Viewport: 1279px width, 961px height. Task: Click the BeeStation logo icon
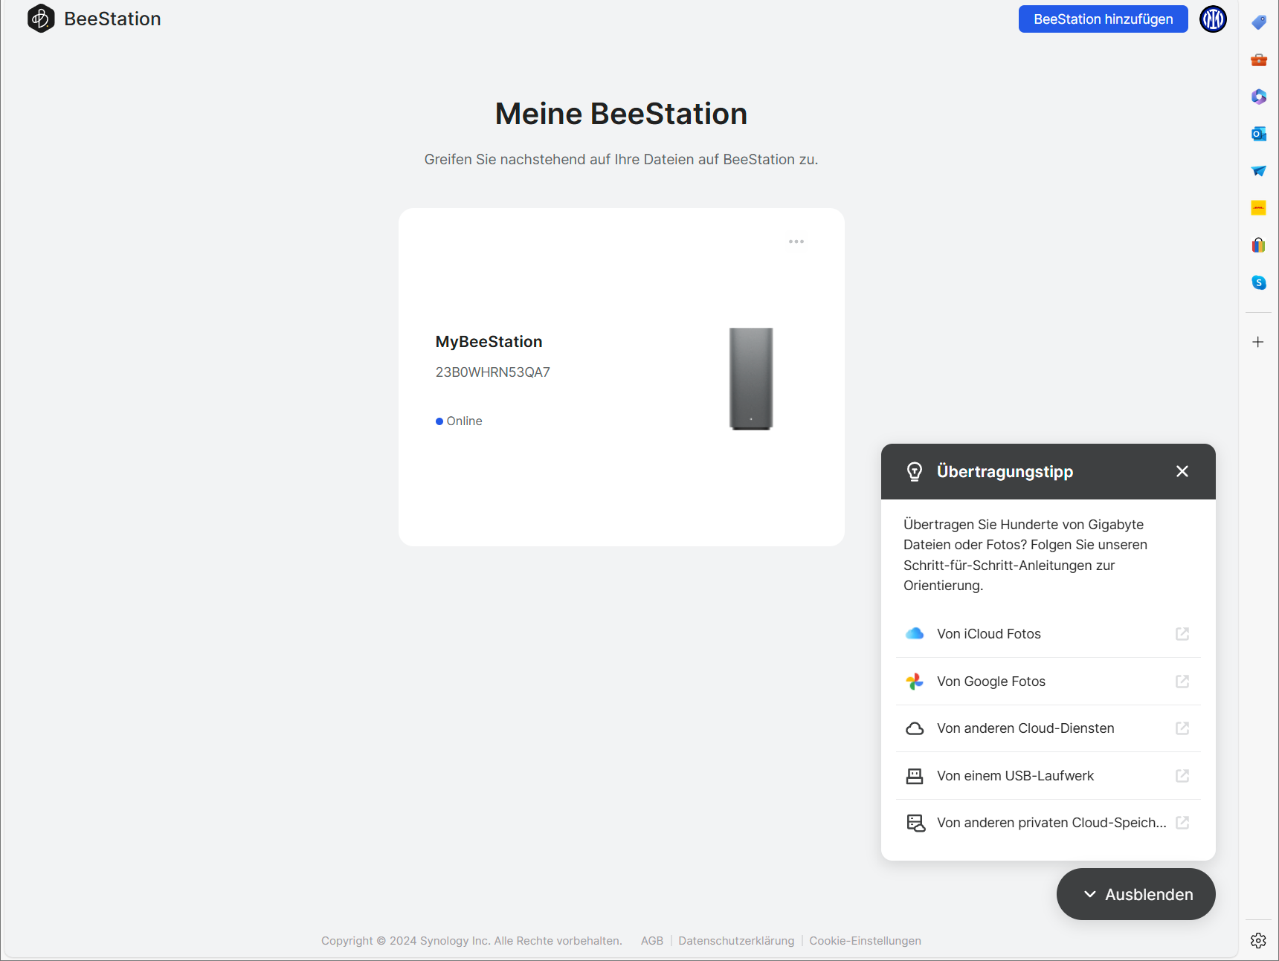click(41, 19)
